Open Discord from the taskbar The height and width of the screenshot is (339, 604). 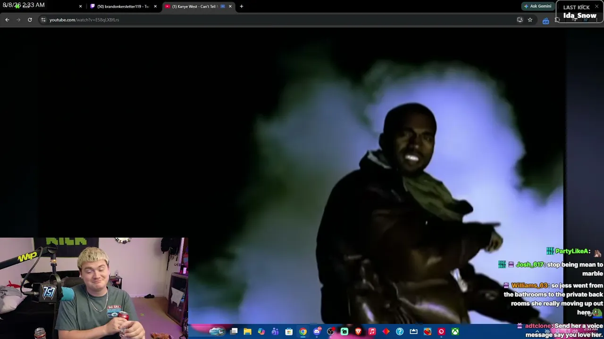pos(317,331)
